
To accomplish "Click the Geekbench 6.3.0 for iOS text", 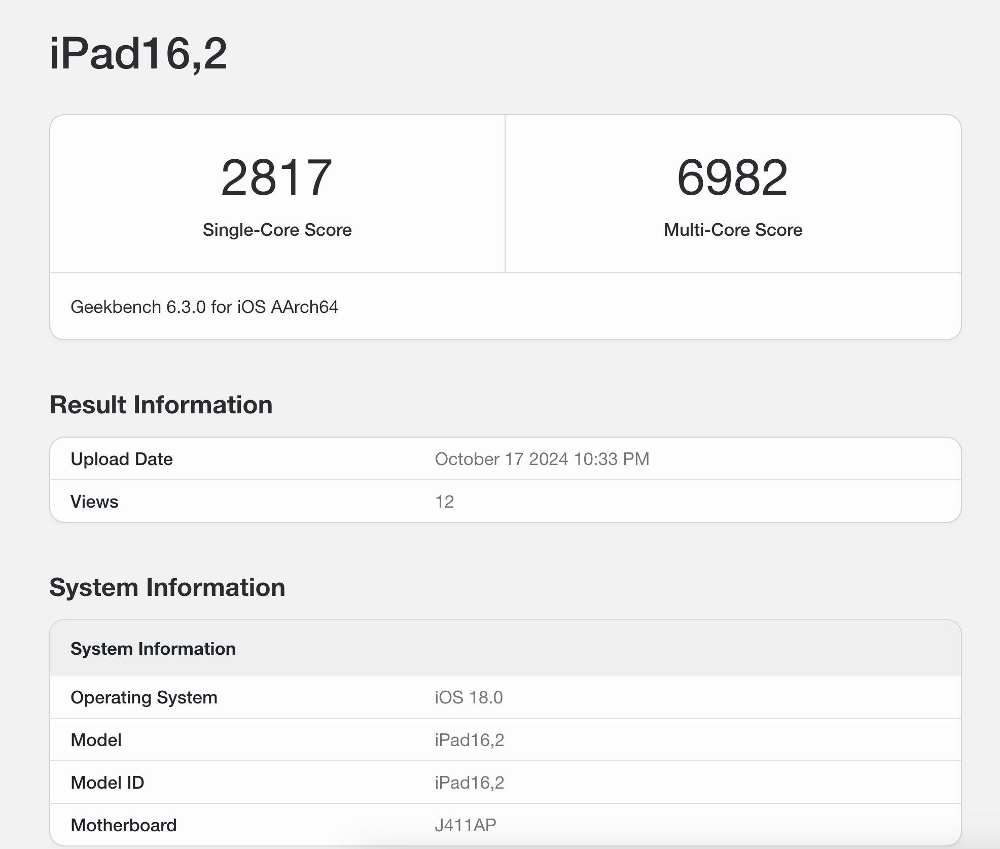I will tap(205, 307).
